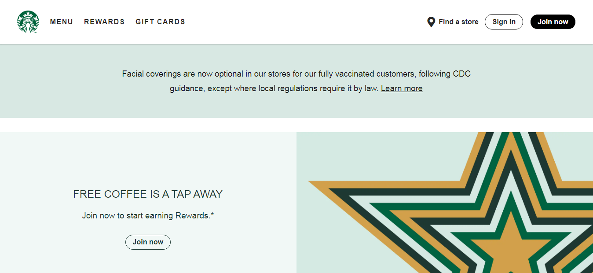The image size is (593, 273).
Task: Click the outlined Join now button below Rewards text
Action: [148, 242]
